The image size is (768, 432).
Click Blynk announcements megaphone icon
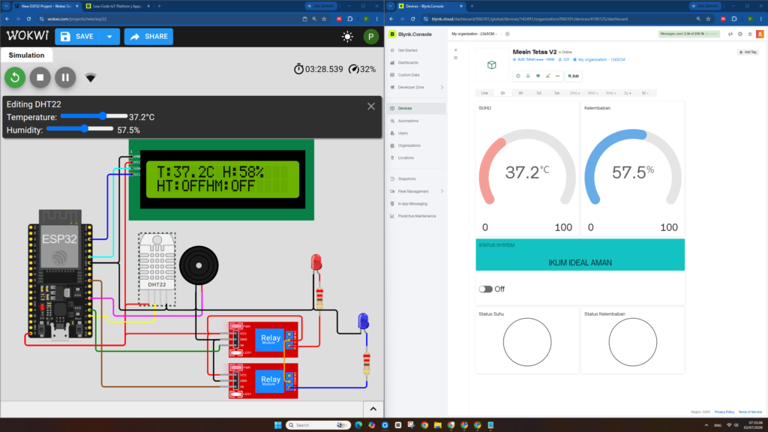(730, 34)
